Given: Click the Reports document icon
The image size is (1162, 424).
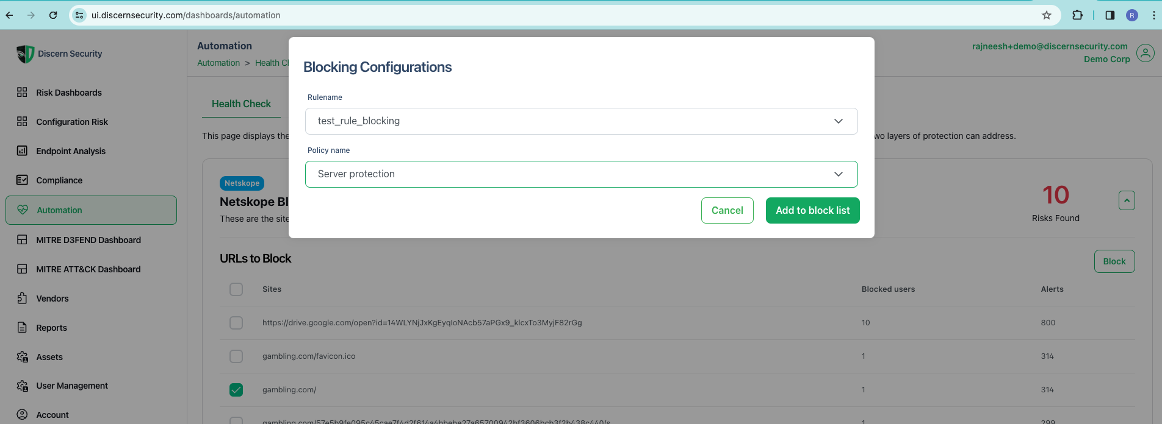Looking at the screenshot, I should (22, 327).
